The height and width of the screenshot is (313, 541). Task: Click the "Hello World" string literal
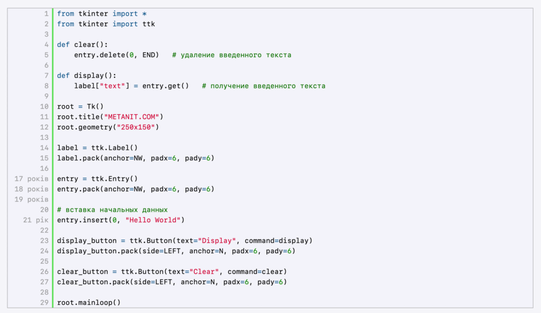tap(153, 220)
